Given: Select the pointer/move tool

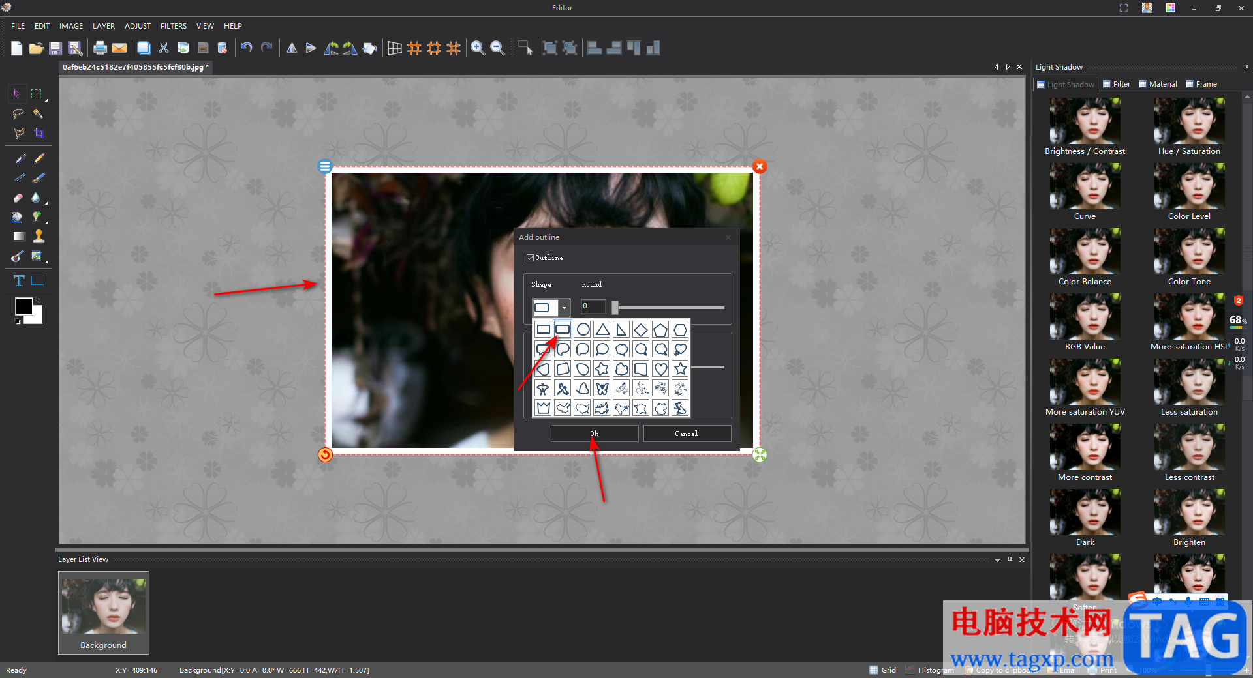Looking at the screenshot, I should pos(16,94).
